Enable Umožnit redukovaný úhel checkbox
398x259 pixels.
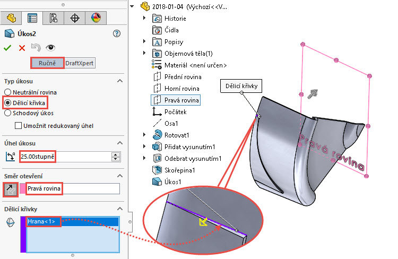tap(18, 126)
